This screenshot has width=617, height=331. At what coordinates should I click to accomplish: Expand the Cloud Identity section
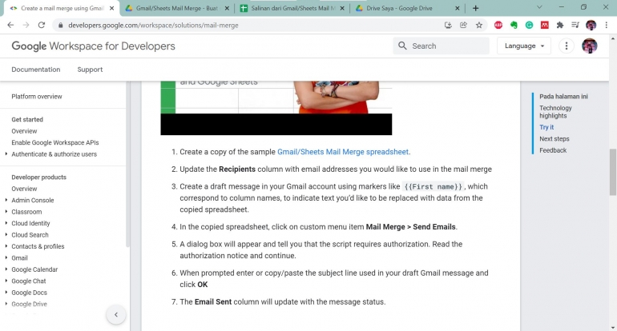6,223
